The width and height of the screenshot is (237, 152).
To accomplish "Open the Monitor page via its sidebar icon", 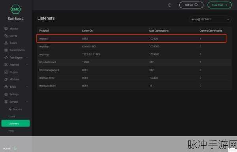I will point(6,29).
